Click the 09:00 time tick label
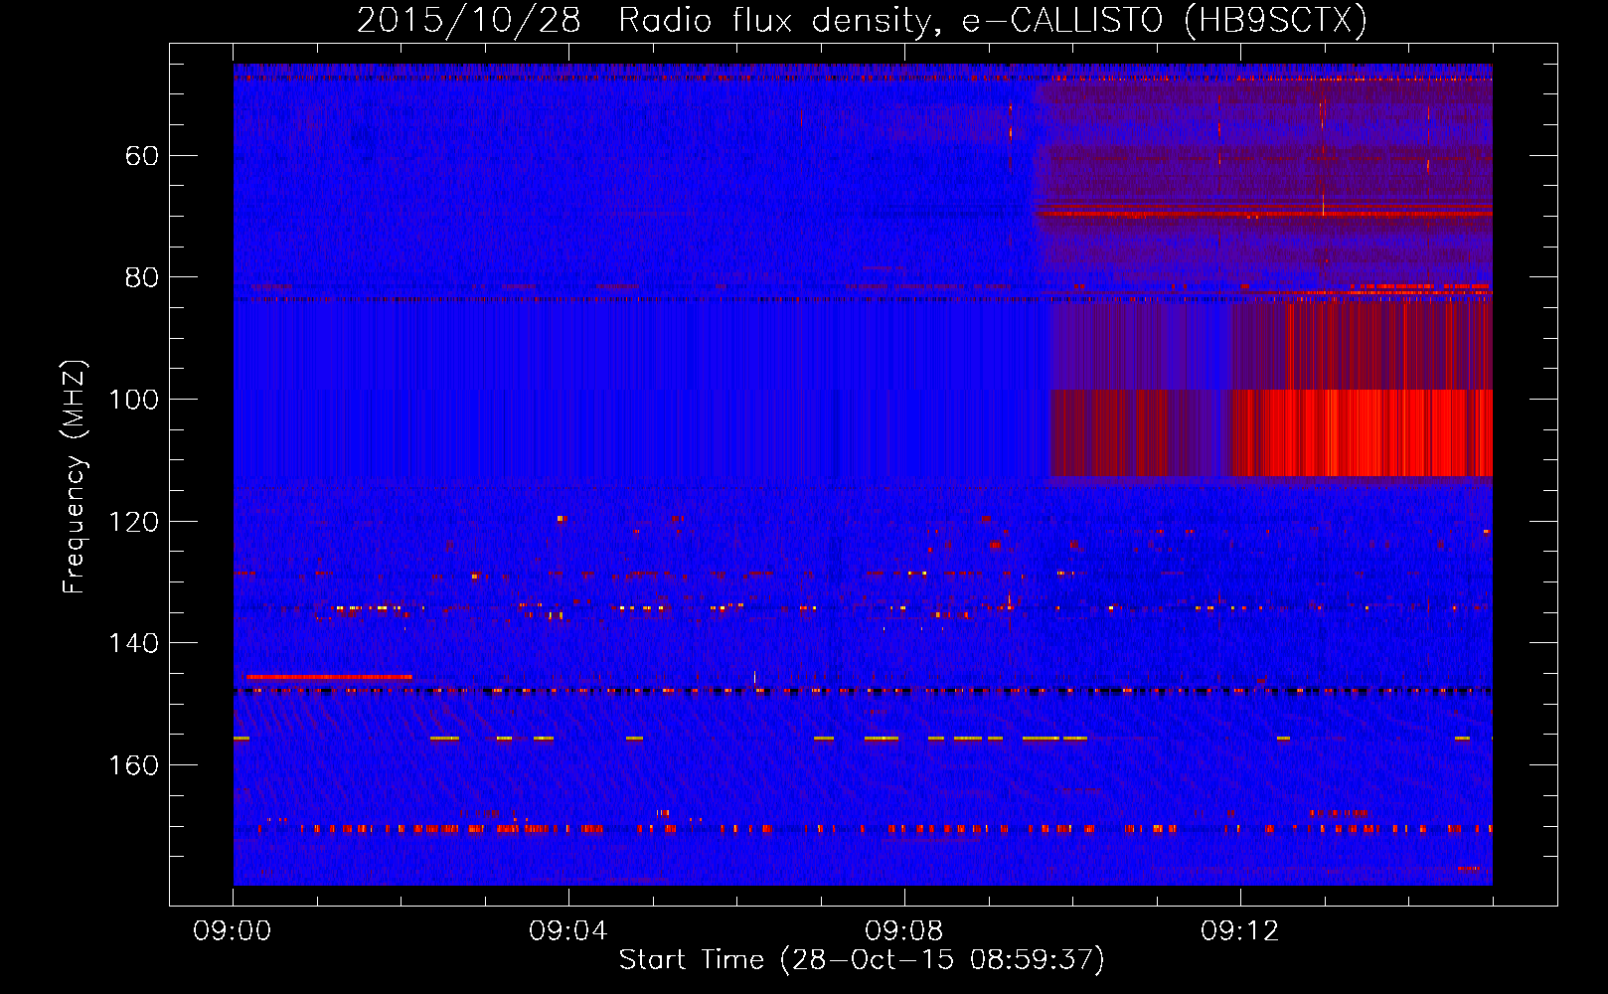Screen dimensions: 1608x994 pos(233,931)
